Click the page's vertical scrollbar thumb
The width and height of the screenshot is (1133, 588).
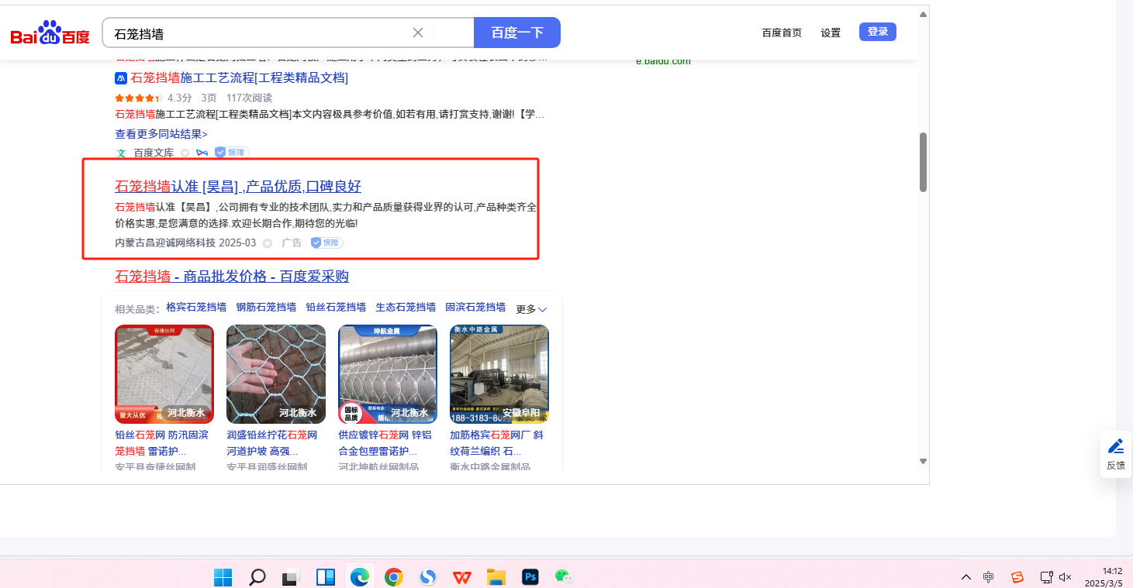tap(923, 162)
